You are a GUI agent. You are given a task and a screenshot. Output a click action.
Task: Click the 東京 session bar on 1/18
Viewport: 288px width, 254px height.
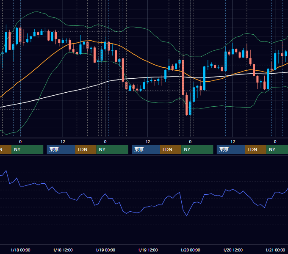point(61,149)
